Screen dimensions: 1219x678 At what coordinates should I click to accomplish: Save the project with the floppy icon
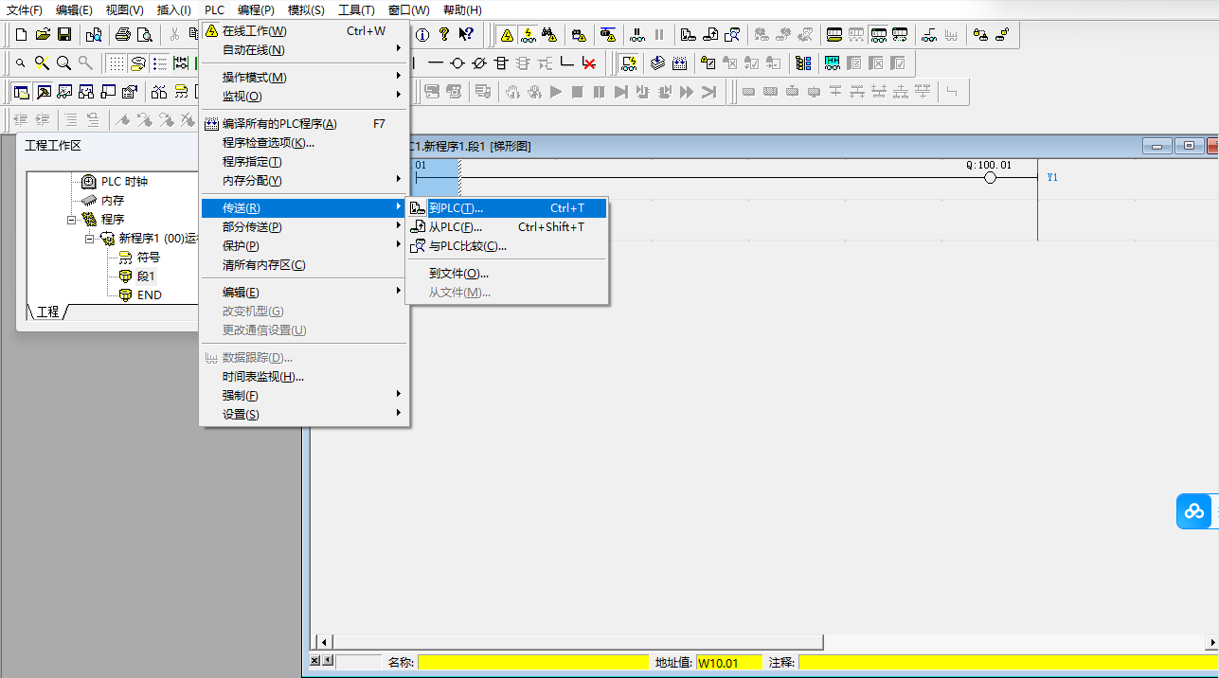click(64, 35)
